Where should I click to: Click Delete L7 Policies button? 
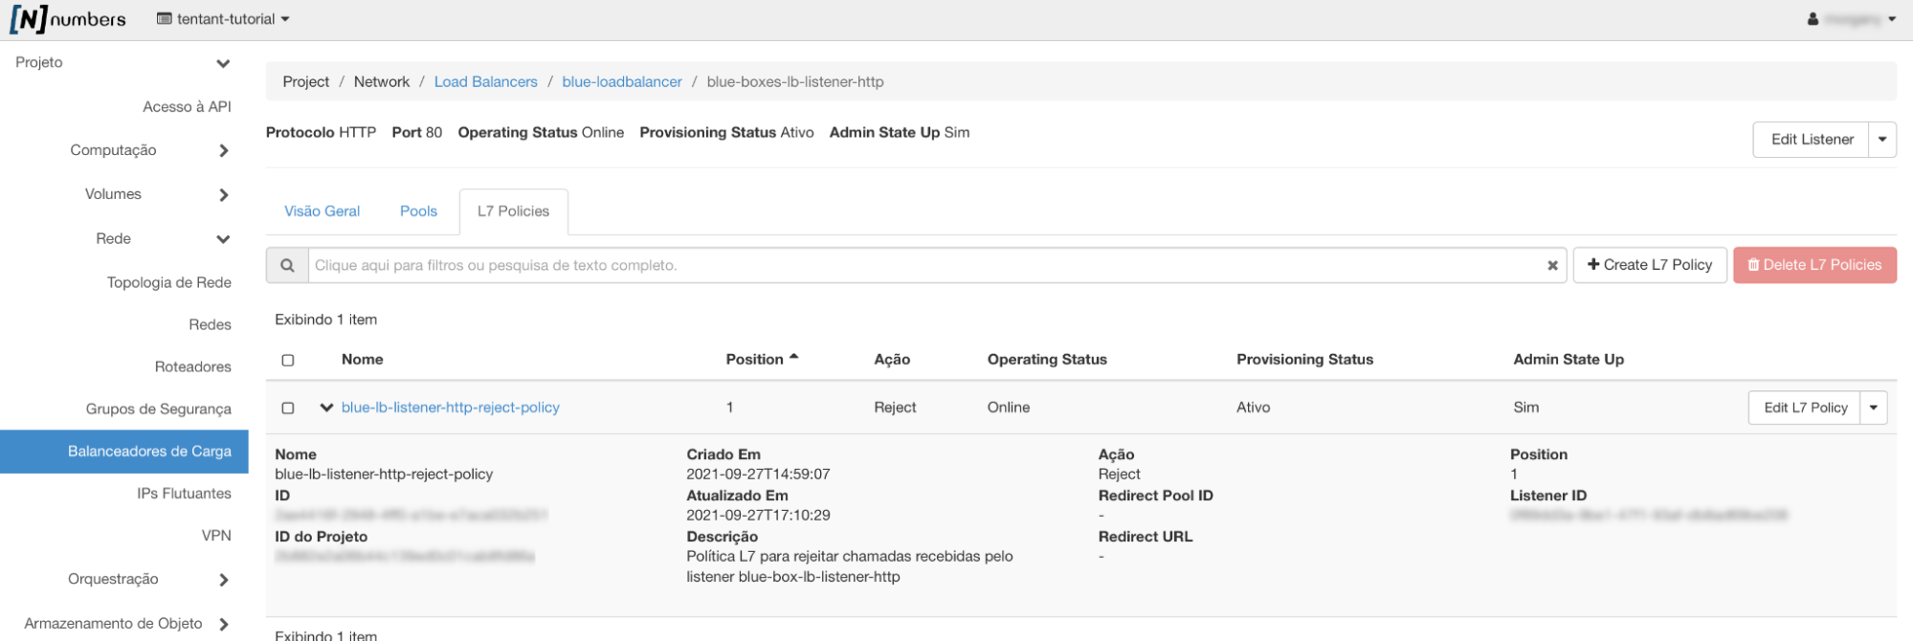coord(1814,265)
